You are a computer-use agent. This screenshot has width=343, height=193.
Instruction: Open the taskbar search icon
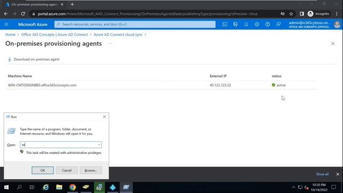(19, 187)
